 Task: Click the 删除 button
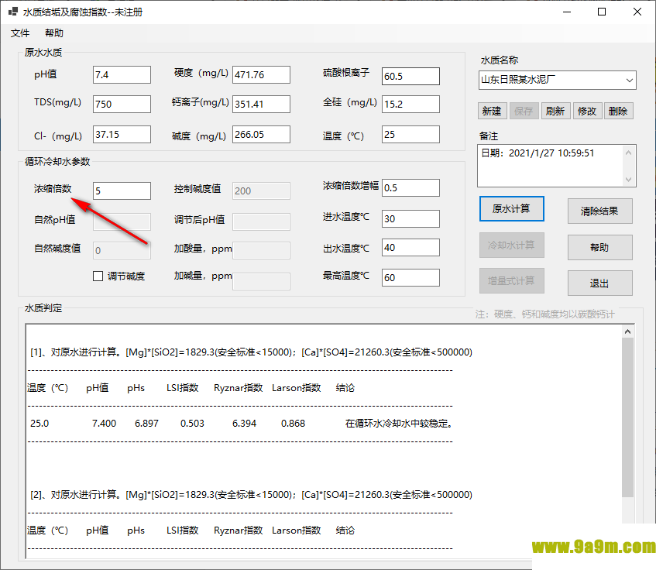point(618,112)
